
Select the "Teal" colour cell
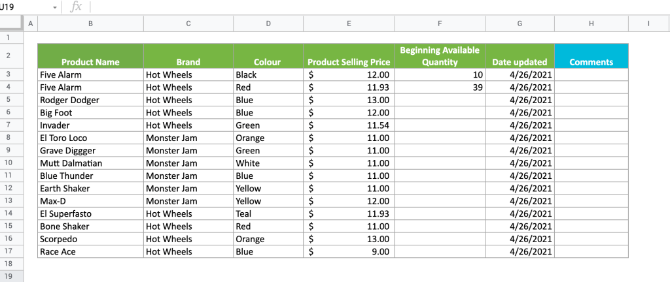point(268,213)
